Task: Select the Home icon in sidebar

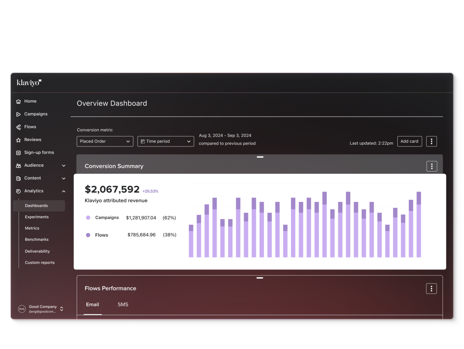Action: pyautogui.click(x=18, y=101)
